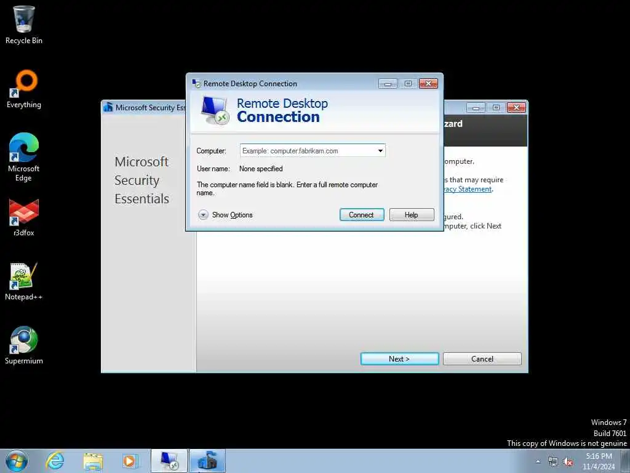Open Windows Explorer folder in taskbar

click(x=93, y=461)
